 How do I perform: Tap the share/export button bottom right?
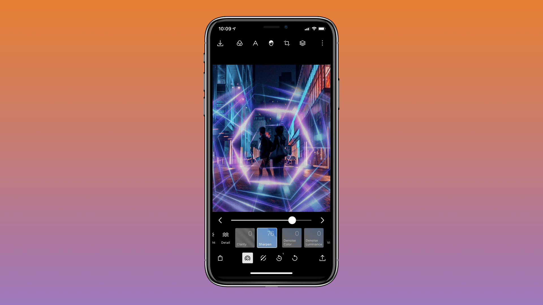click(322, 258)
